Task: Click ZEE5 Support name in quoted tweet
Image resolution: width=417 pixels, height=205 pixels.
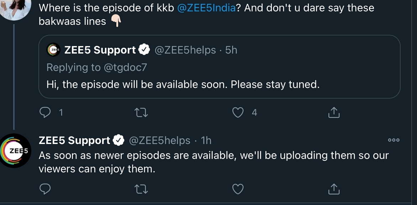Action: tap(100, 50)
